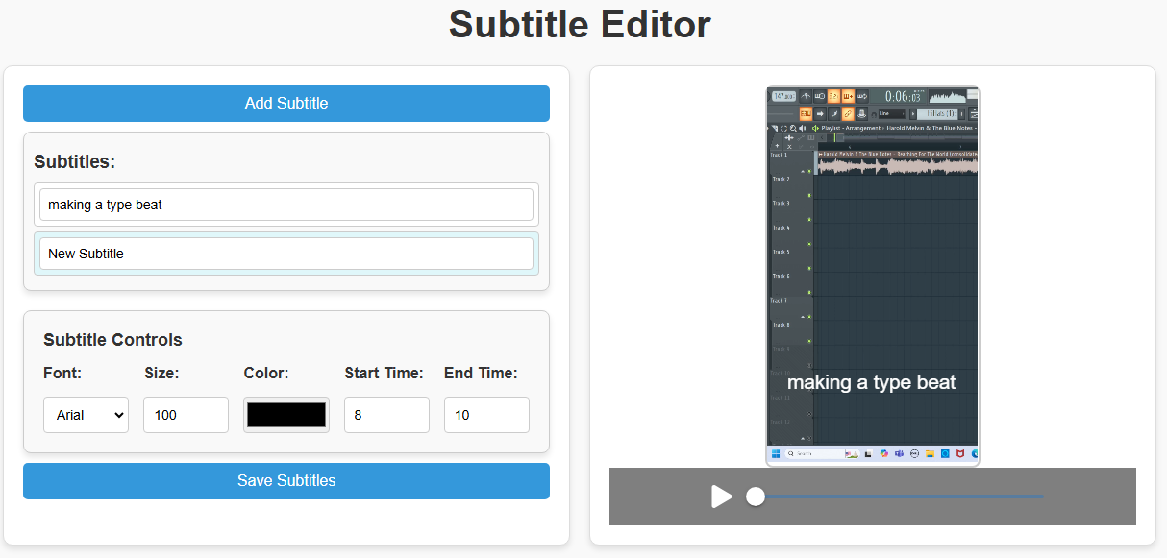The height and width of the screenshot is (558, 1167).
Task: Click the Windows Start button in the video taskbar
Action: (776, 453)
